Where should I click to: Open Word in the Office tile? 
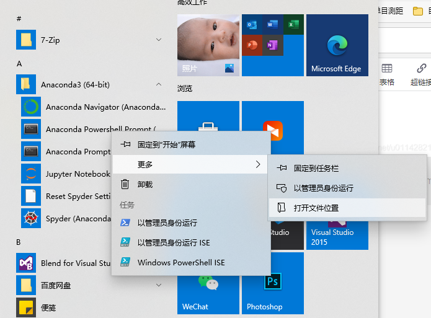point(273,25)
